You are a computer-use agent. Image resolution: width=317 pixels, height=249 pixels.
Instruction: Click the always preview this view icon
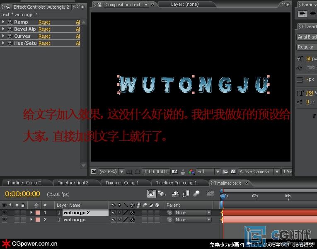point(94,172)
